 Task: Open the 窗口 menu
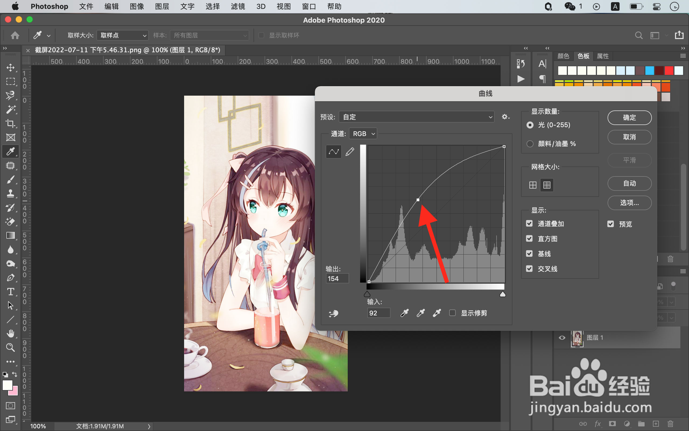[309, 6]
